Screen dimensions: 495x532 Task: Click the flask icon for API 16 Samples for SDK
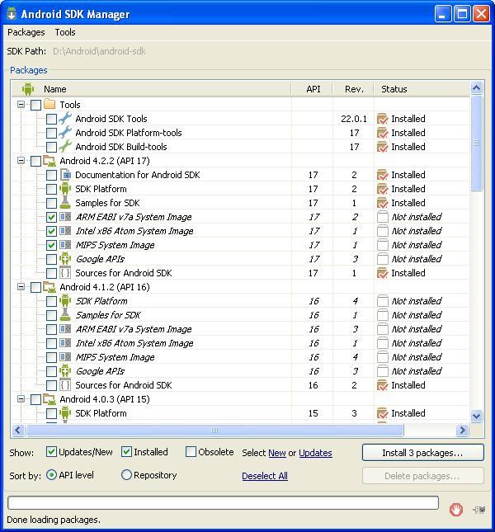click(x=65, y=315)
